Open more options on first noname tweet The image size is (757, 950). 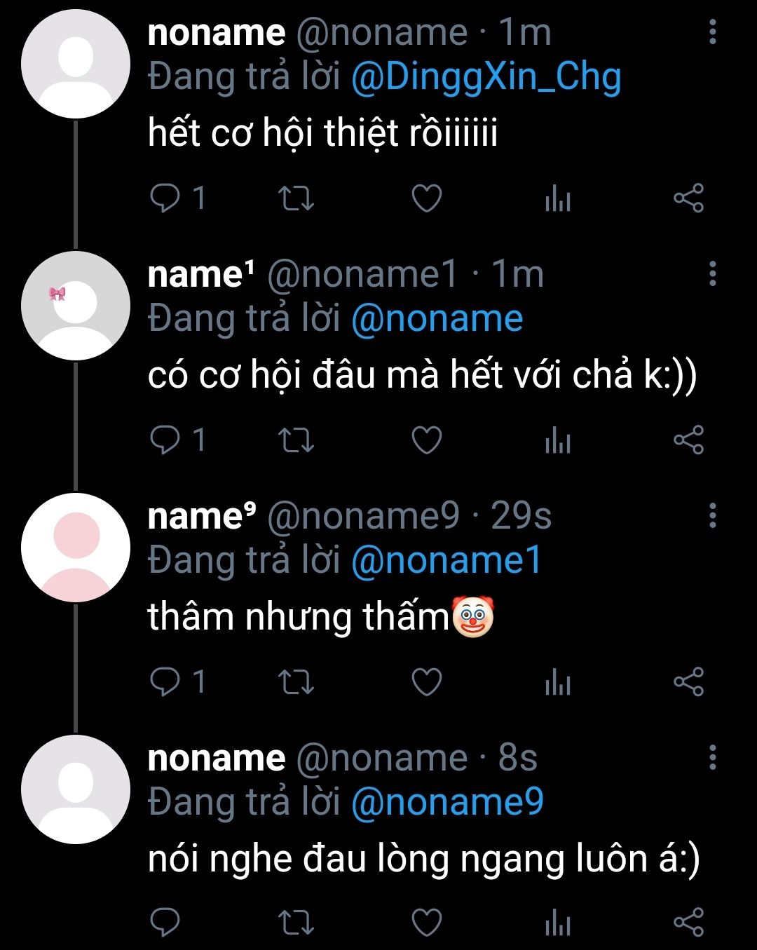[x=713, y=32]
